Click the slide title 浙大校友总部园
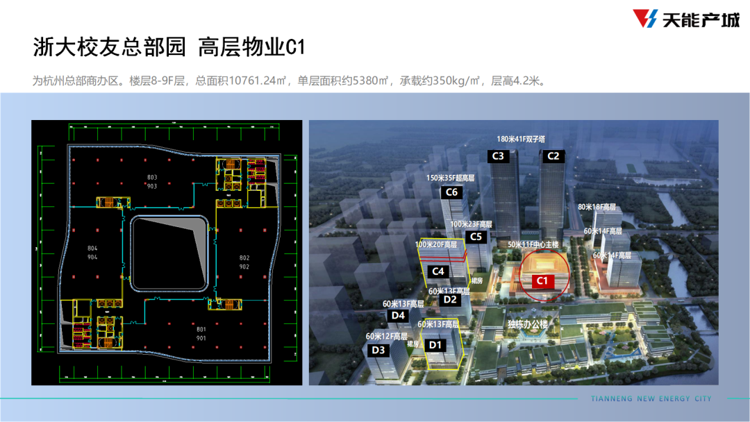Screen dimensions: 750x422 coord(109,47)
